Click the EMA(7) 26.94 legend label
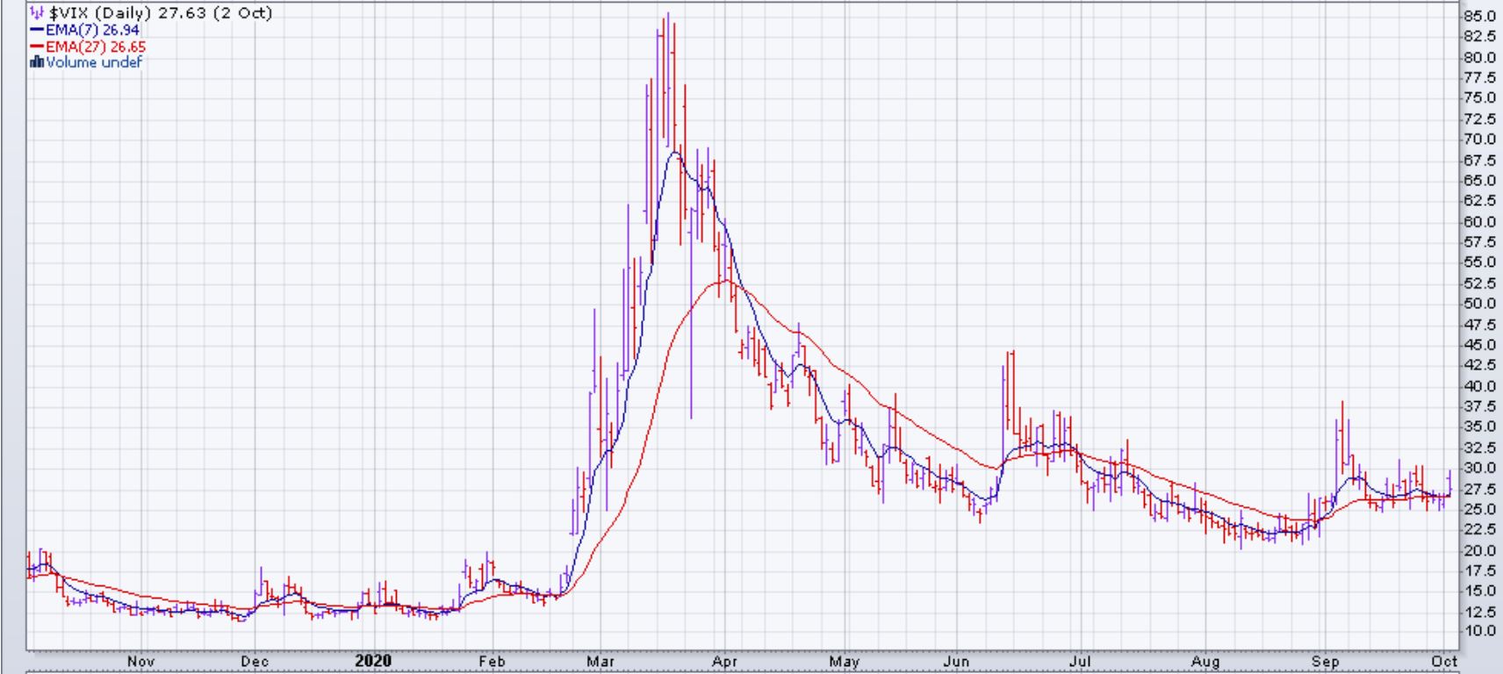 click(x=92, y=30)
